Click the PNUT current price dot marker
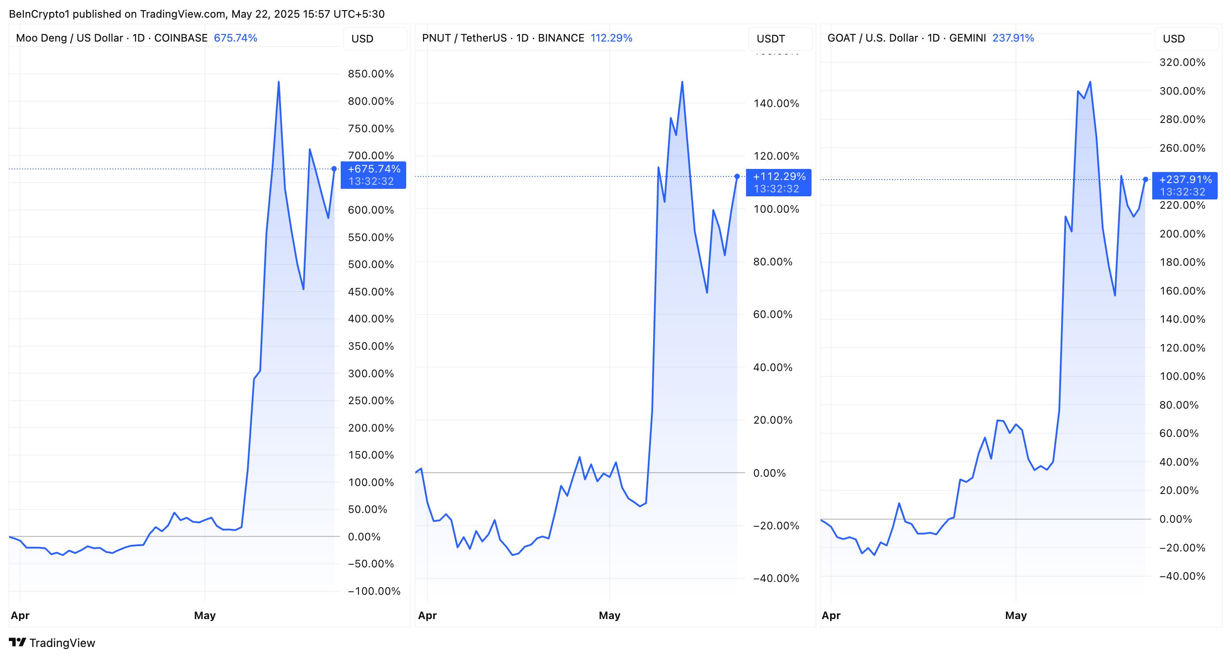This screenshot has height=658, width=1231. click(x=737, y=177)
